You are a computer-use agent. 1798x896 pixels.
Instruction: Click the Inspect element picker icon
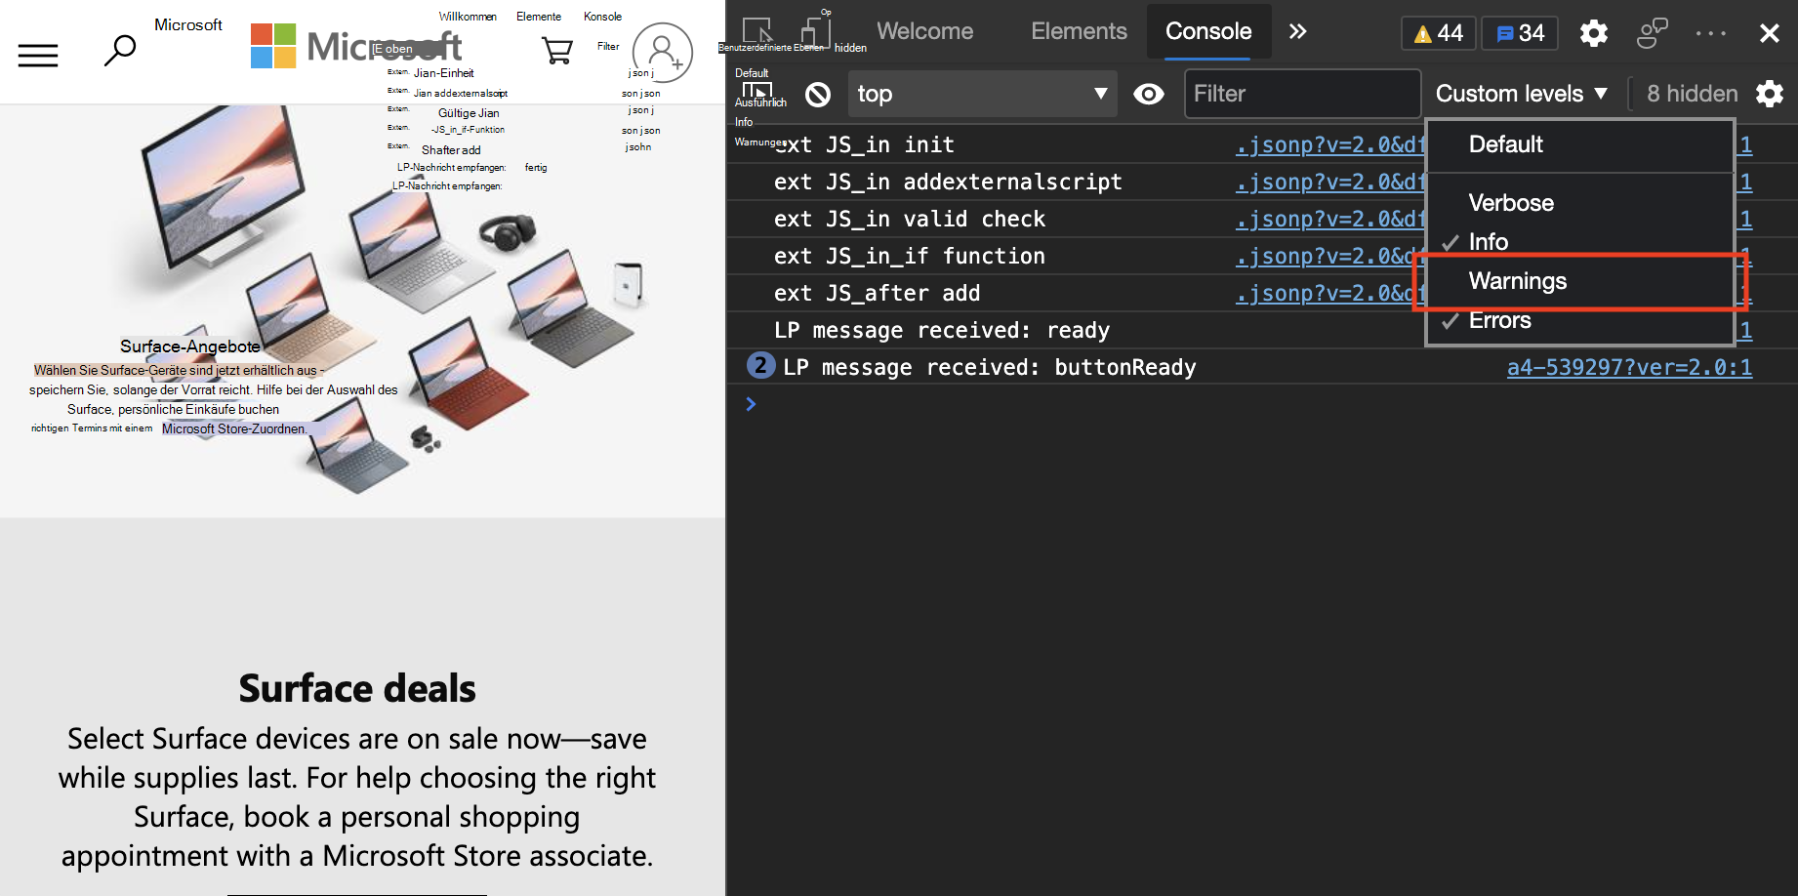point(757,31)
